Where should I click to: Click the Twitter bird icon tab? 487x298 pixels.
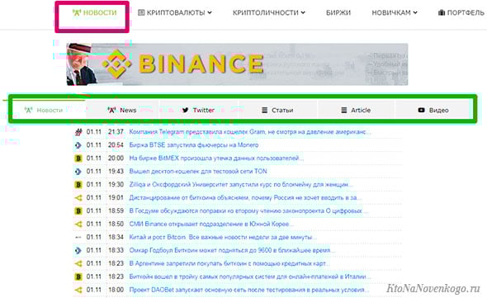click(x=186, y=110)
